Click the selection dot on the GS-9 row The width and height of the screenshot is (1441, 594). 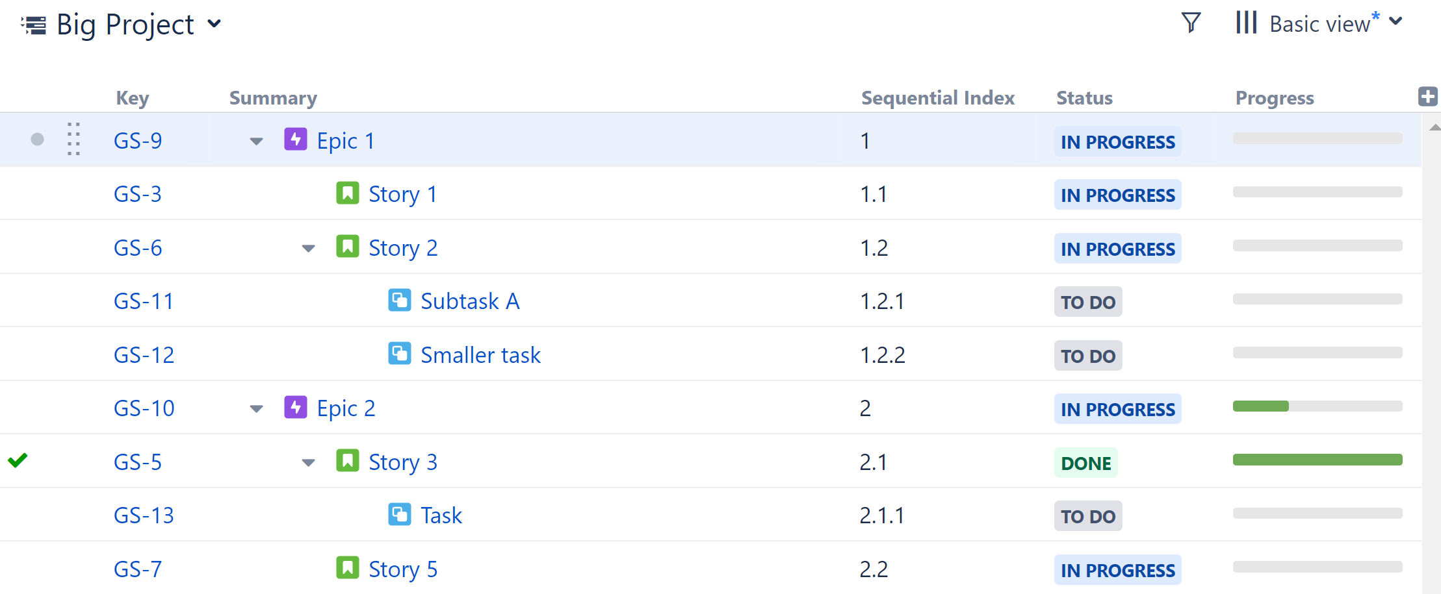click(x=37, y=139)
